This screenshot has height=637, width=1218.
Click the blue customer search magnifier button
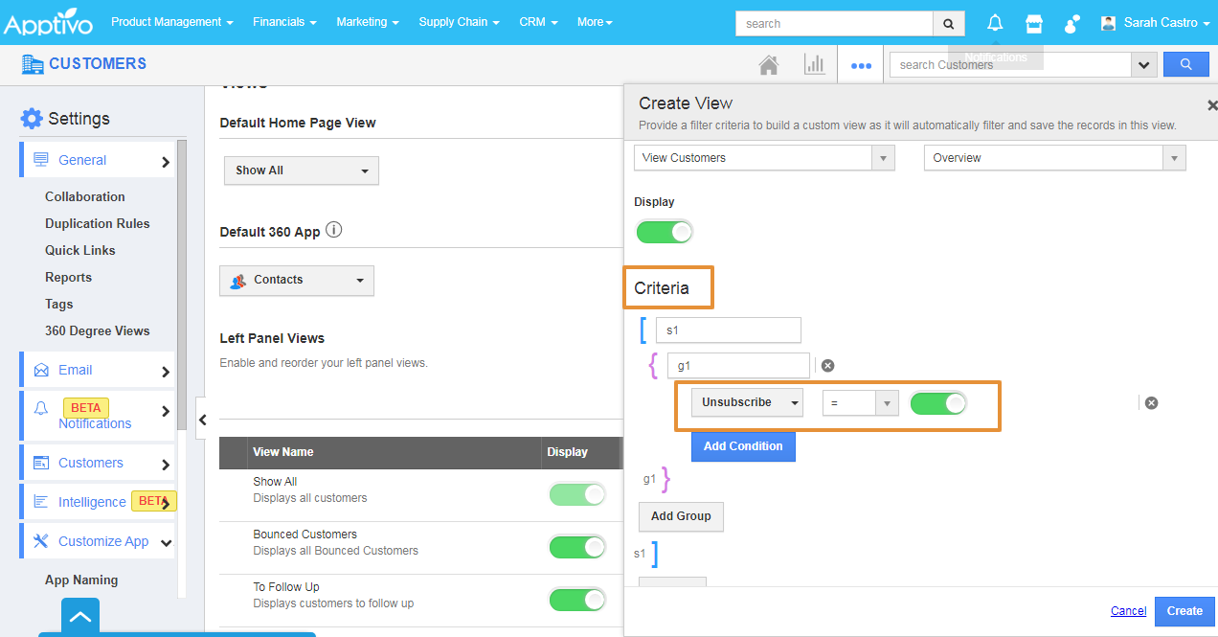pos(1185,64)
